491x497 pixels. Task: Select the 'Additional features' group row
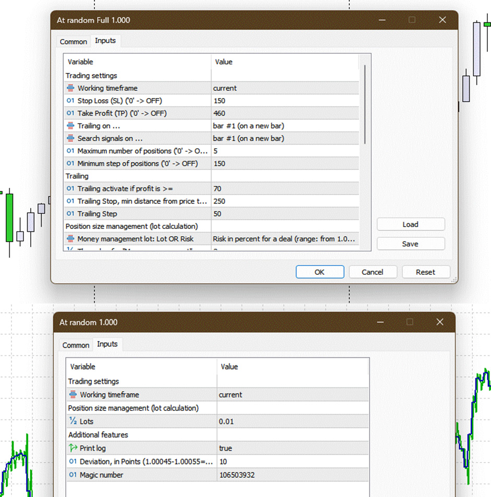(x=218, y=435)
